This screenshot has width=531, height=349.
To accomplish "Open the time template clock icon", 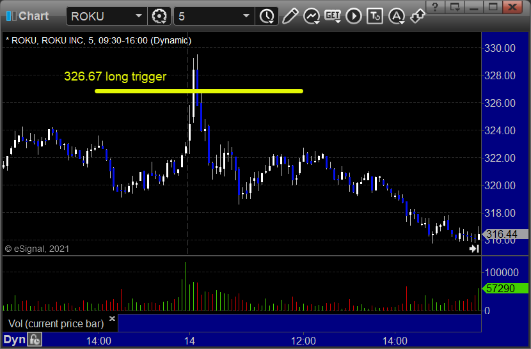I will (267, 16).
